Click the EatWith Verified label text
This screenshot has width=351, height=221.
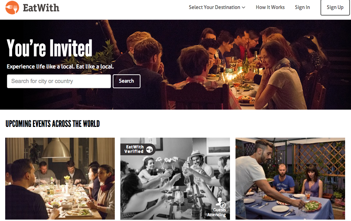coord(134,149)
